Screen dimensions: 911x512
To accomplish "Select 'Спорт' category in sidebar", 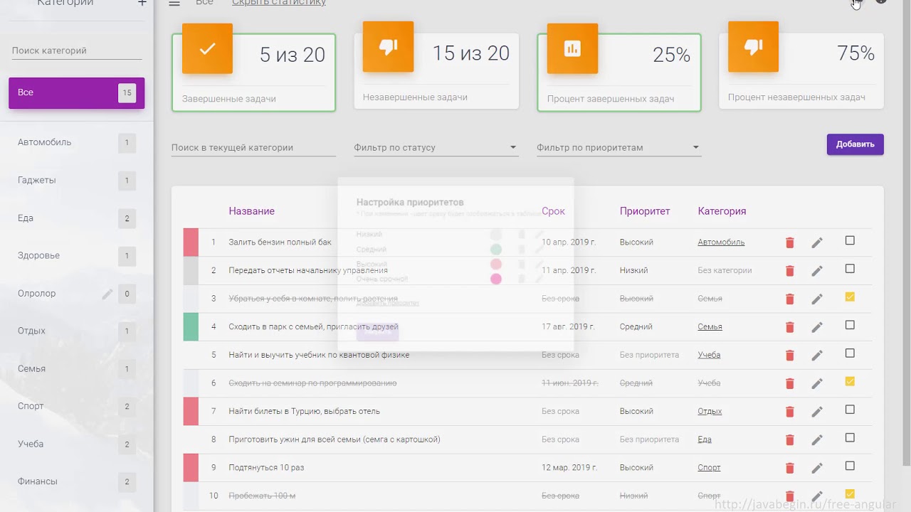I will pos(77,406).
